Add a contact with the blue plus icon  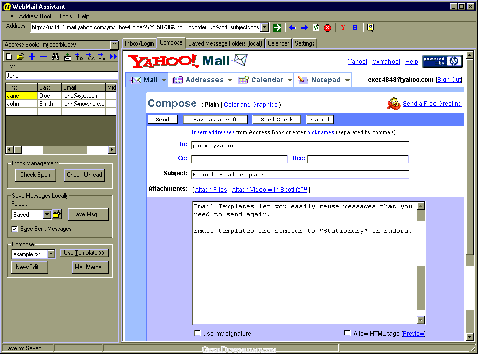point(32,57)
